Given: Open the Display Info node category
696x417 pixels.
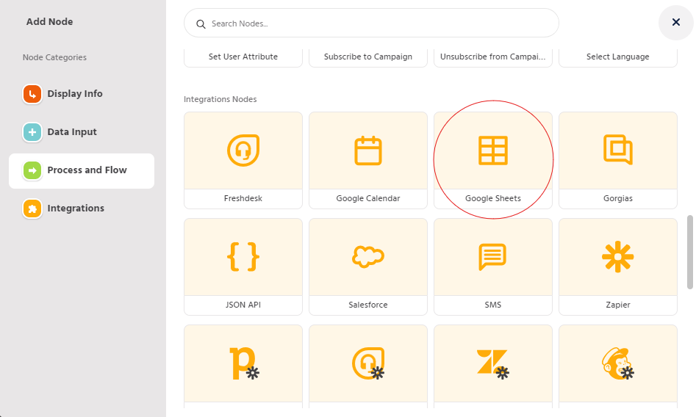Looking at the screenshot, I should coord(74,94).
